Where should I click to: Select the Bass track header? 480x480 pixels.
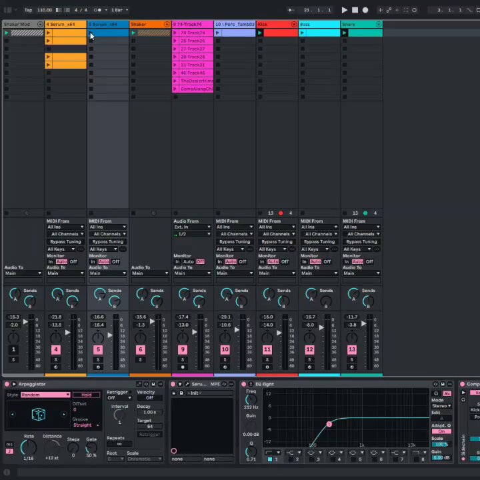pos(319,24)
